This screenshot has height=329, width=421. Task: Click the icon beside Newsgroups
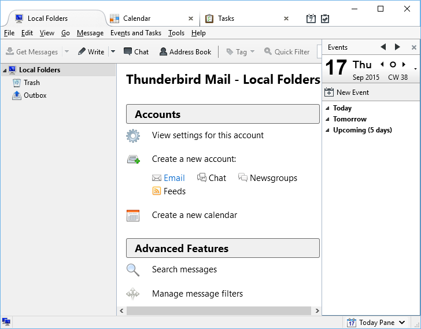(x=243, y=178)
